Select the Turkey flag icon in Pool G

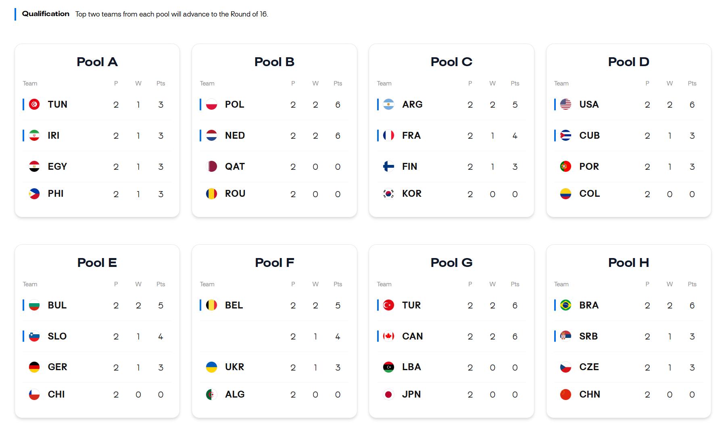[388, 305]
